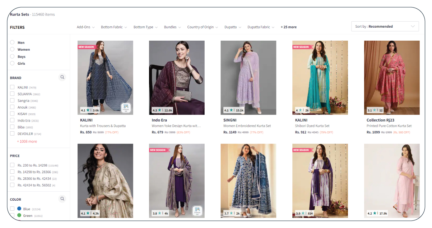This screenshot has height=228, width=432.
Task: Tick price range Rs. 42434 to Rs. 56502
Action: point(12,185)
